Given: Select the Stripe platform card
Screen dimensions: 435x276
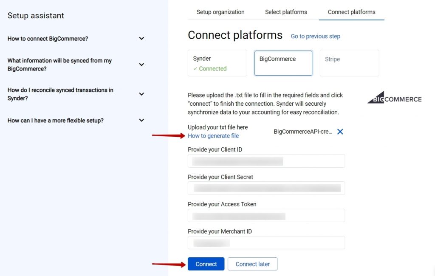Looking at the screenshot, I should (x=349, y=63).
